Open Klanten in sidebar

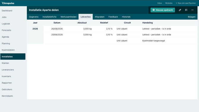13,63
